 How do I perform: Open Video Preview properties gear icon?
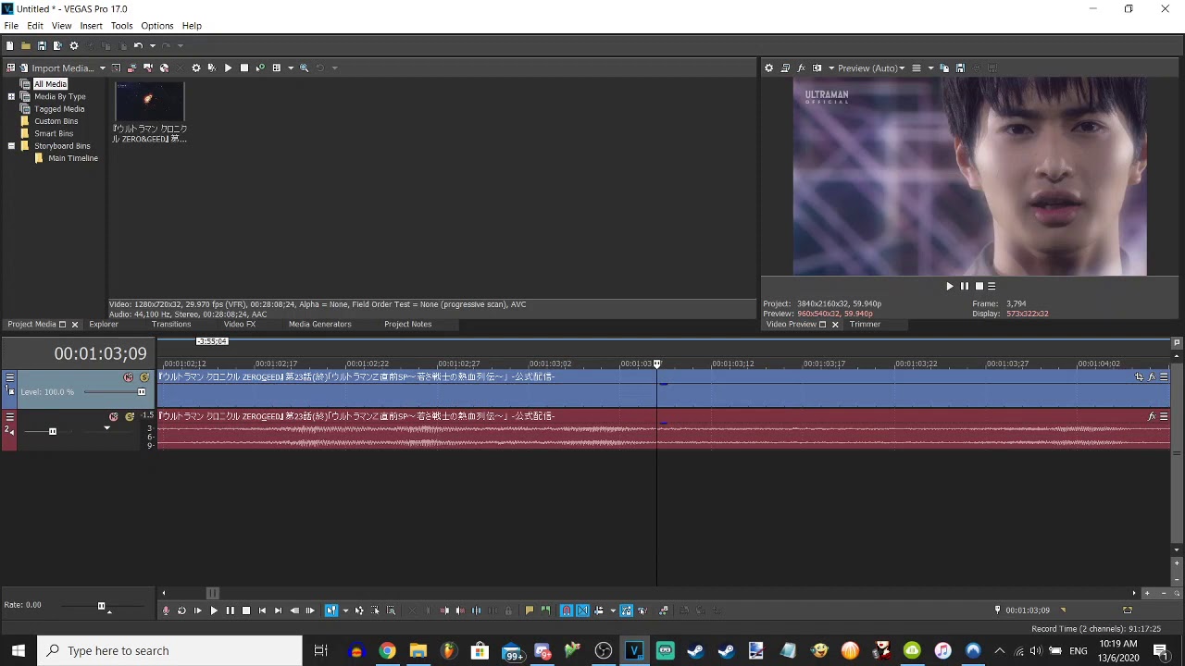(768, 68)
